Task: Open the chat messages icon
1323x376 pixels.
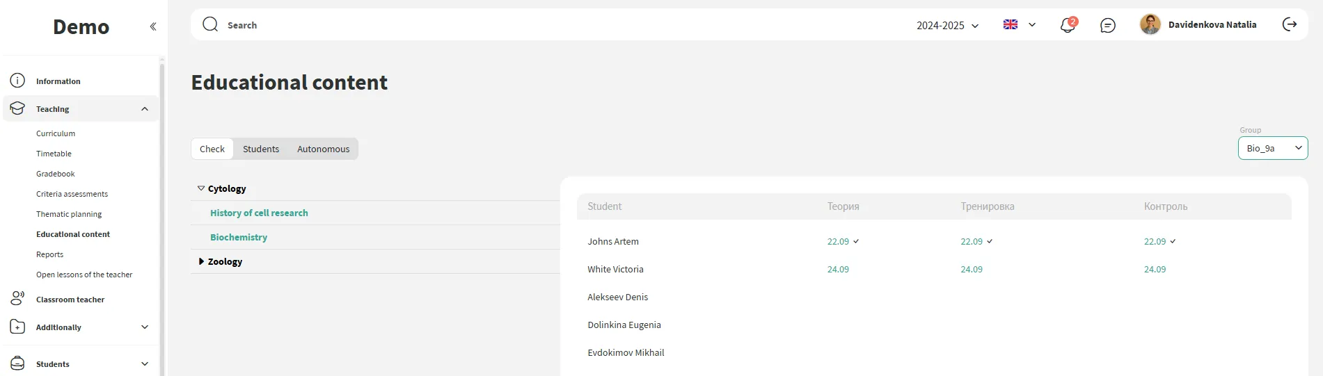Action: coord(1107,26)
